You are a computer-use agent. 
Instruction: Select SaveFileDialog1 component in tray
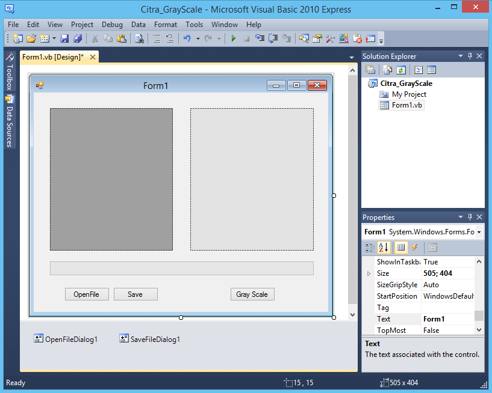click(x=150, y=339)
